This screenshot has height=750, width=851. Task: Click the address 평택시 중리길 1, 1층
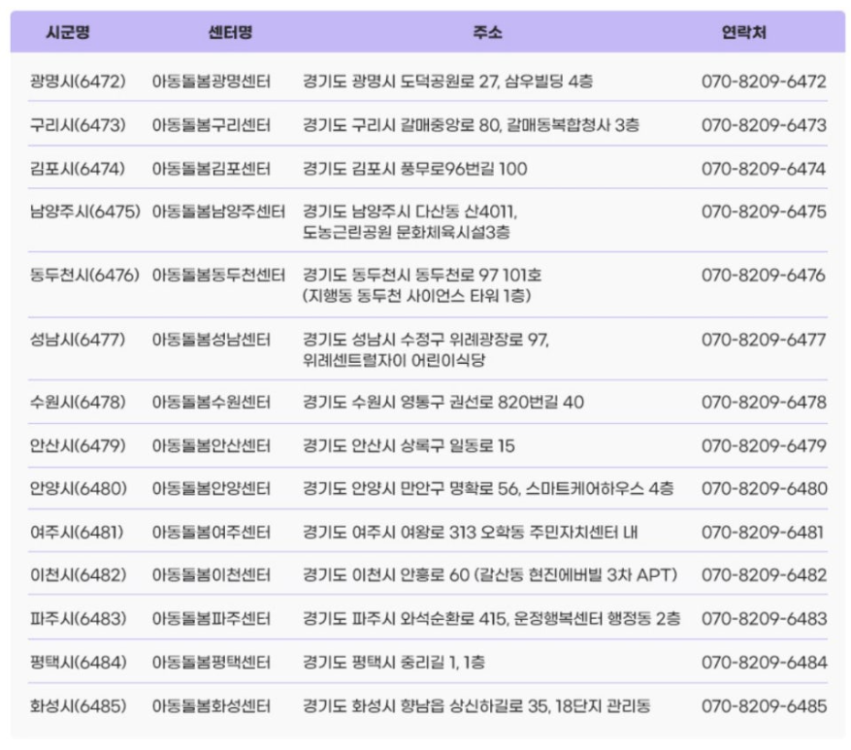click(x=418, y=662)
